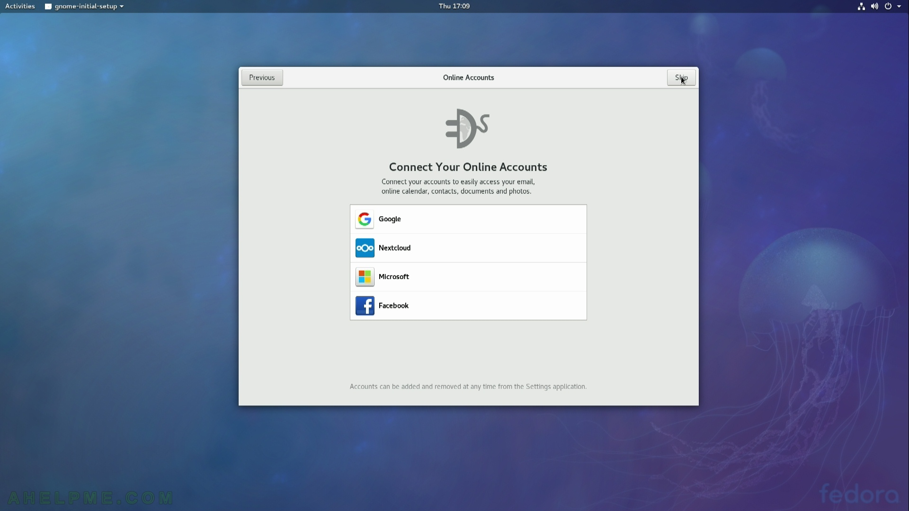The width and height of the screenshot is (909, 511).
Task: Open the volume speaker icon in top bar
Action: [874, 6]
